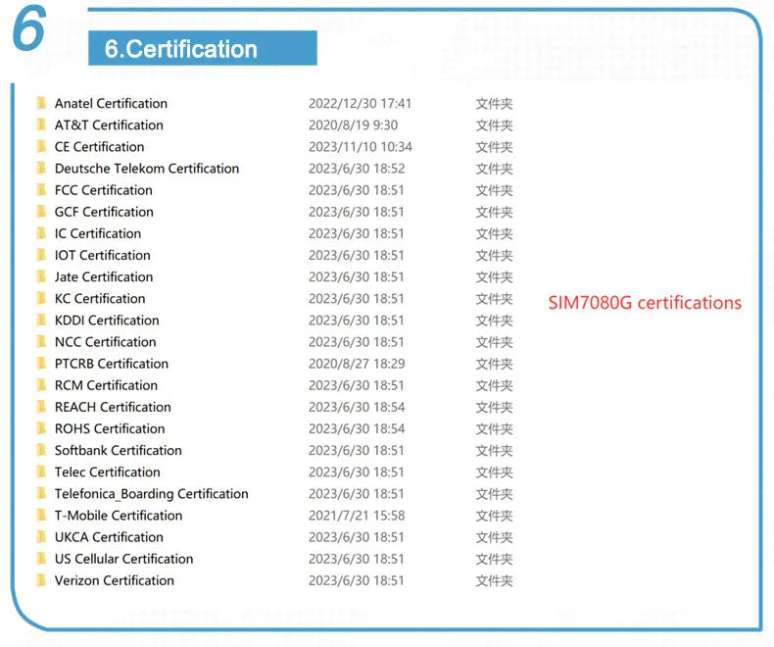Click the folder icon beside PTCRB Certification

tap(41, 364)
